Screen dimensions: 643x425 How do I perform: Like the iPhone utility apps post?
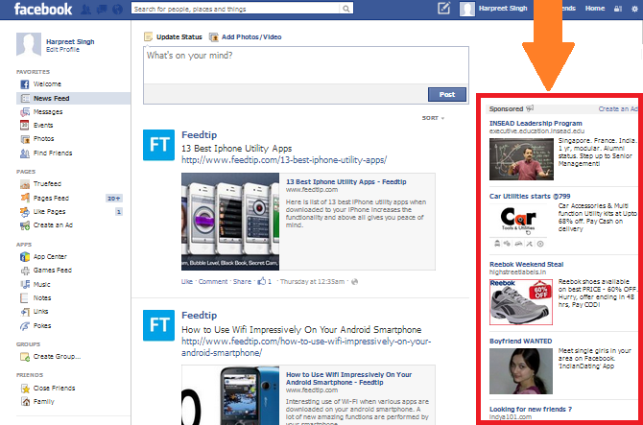pyautogui.click(x=187, y=281)
